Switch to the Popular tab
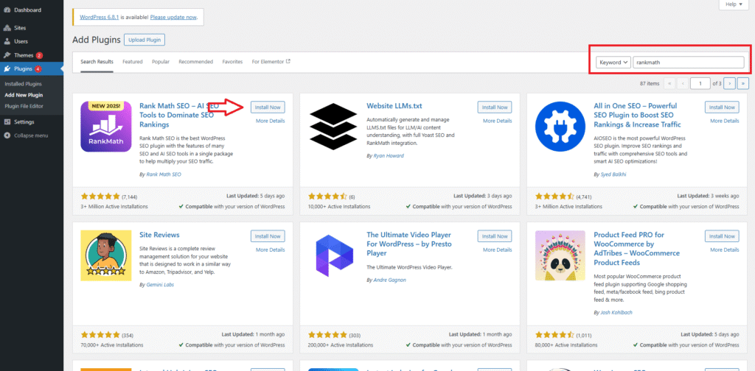 pyautogui.click(x=161, y=62)
